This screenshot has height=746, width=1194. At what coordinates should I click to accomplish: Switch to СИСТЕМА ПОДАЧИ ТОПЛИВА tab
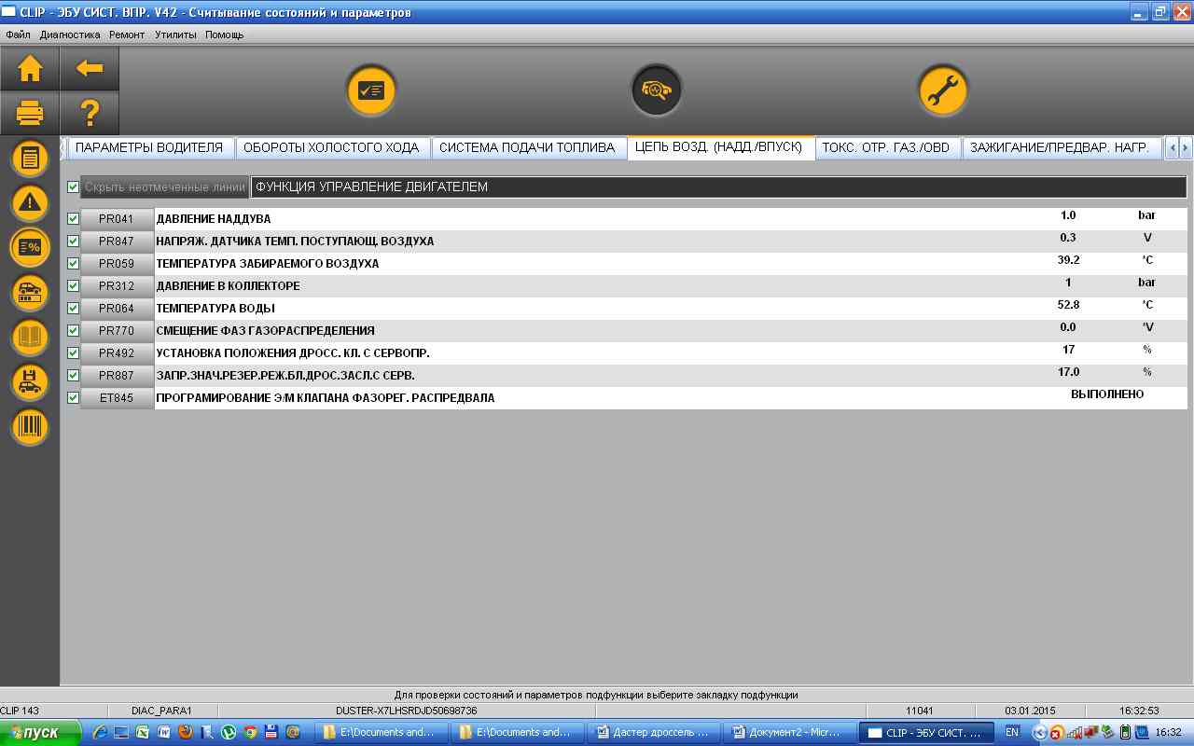tap(527, 147)
